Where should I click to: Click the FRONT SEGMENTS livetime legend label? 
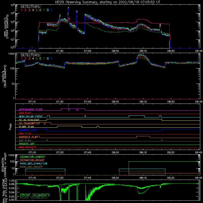click(35, 195)
